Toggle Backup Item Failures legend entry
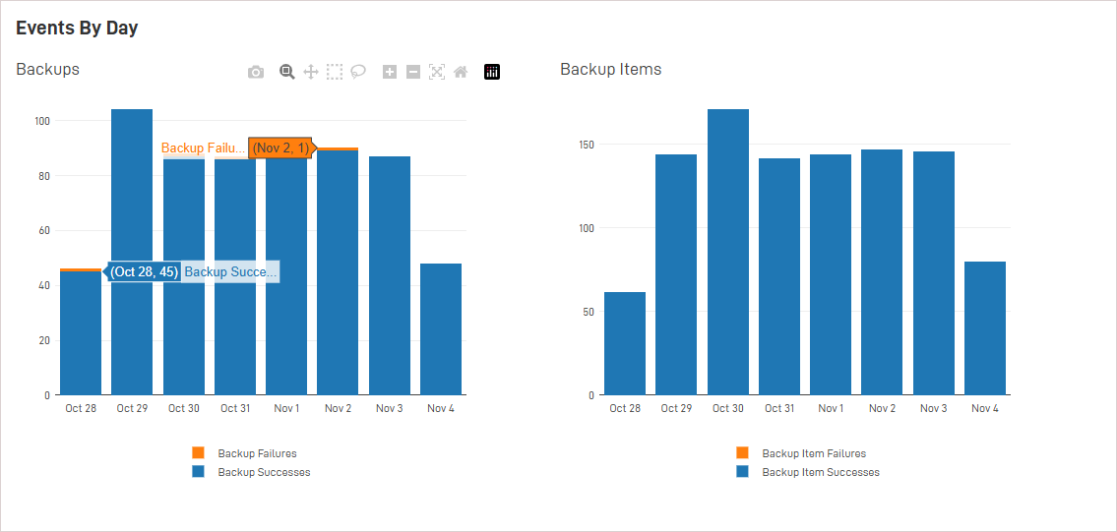The image size is (1117, 532). 814,453
